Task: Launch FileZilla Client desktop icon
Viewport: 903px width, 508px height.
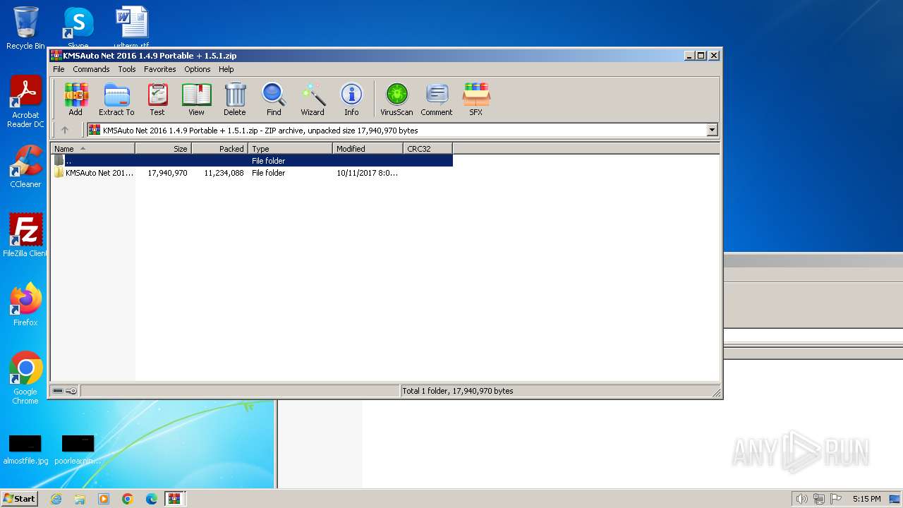Action: click(25, 235)
